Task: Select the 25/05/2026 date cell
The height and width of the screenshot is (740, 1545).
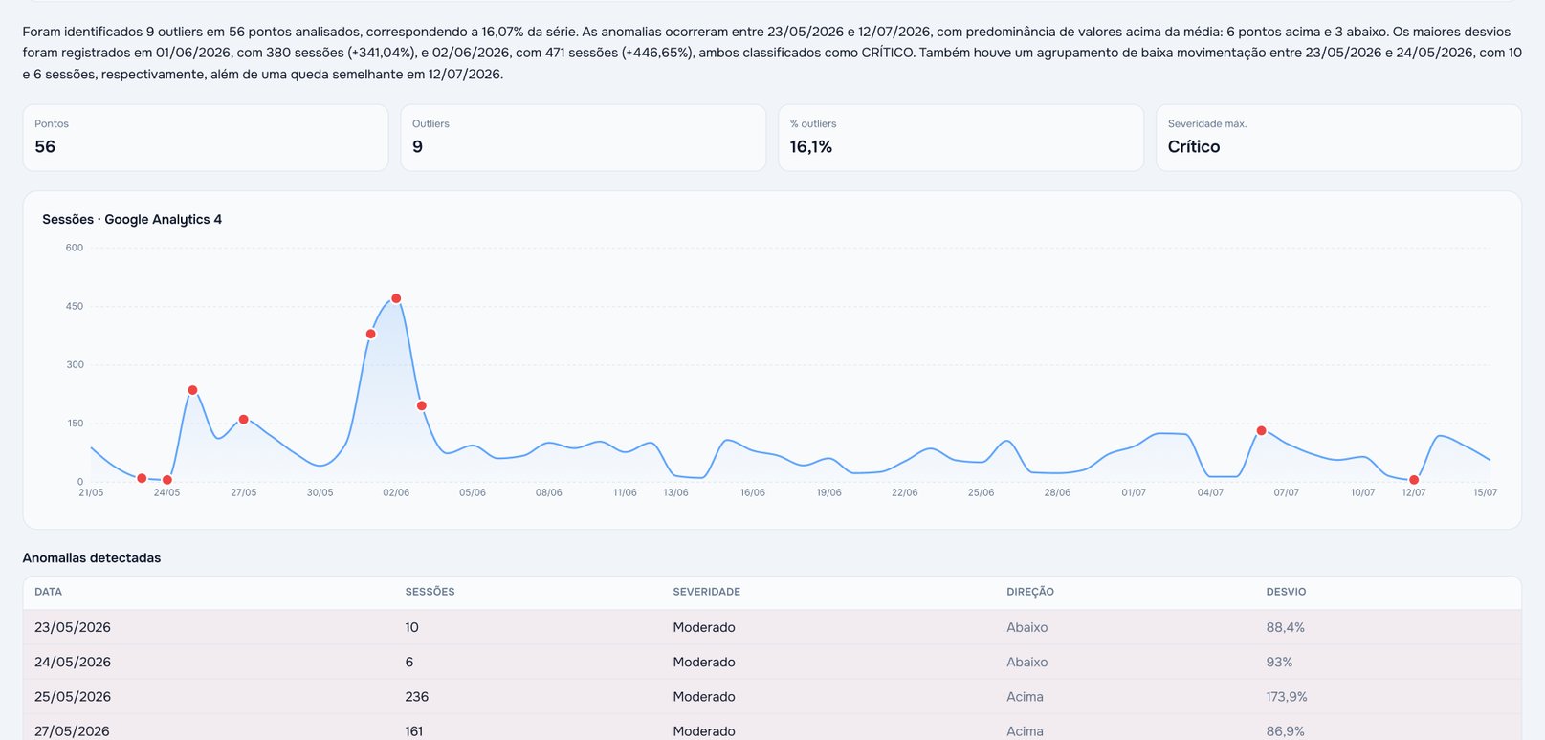Action: pos(73,696)
